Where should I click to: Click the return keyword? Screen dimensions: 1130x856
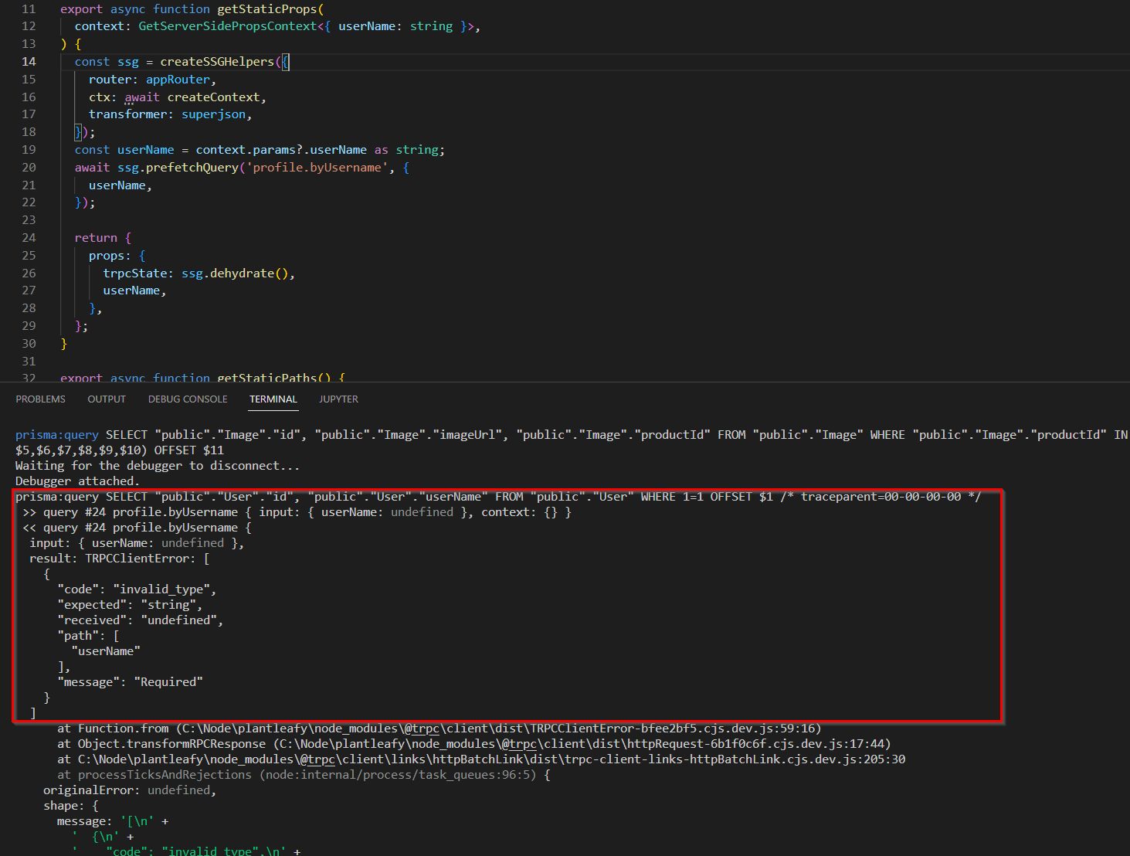click(96, 238)
